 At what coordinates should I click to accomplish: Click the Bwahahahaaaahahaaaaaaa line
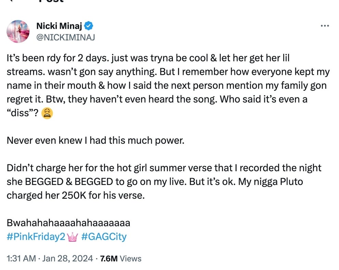point(68,223)
